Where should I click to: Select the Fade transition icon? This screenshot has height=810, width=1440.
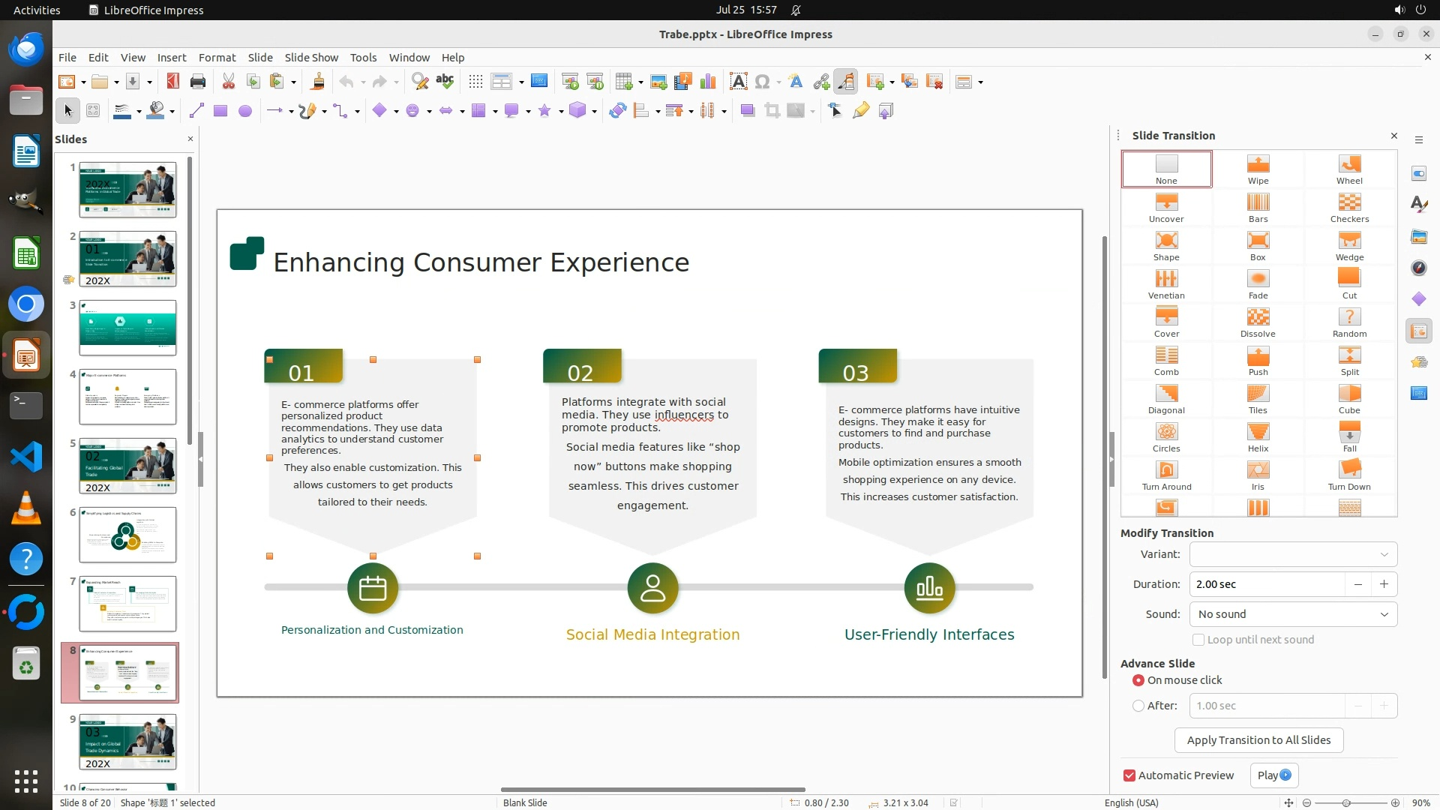click(x=1258, y=279)
